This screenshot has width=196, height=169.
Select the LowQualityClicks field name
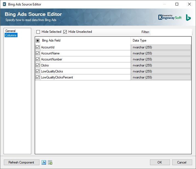[52, 71]
